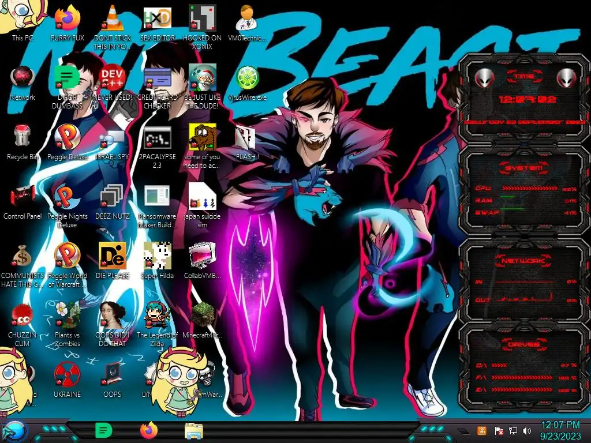Open Control Panel

coord(22,202)
